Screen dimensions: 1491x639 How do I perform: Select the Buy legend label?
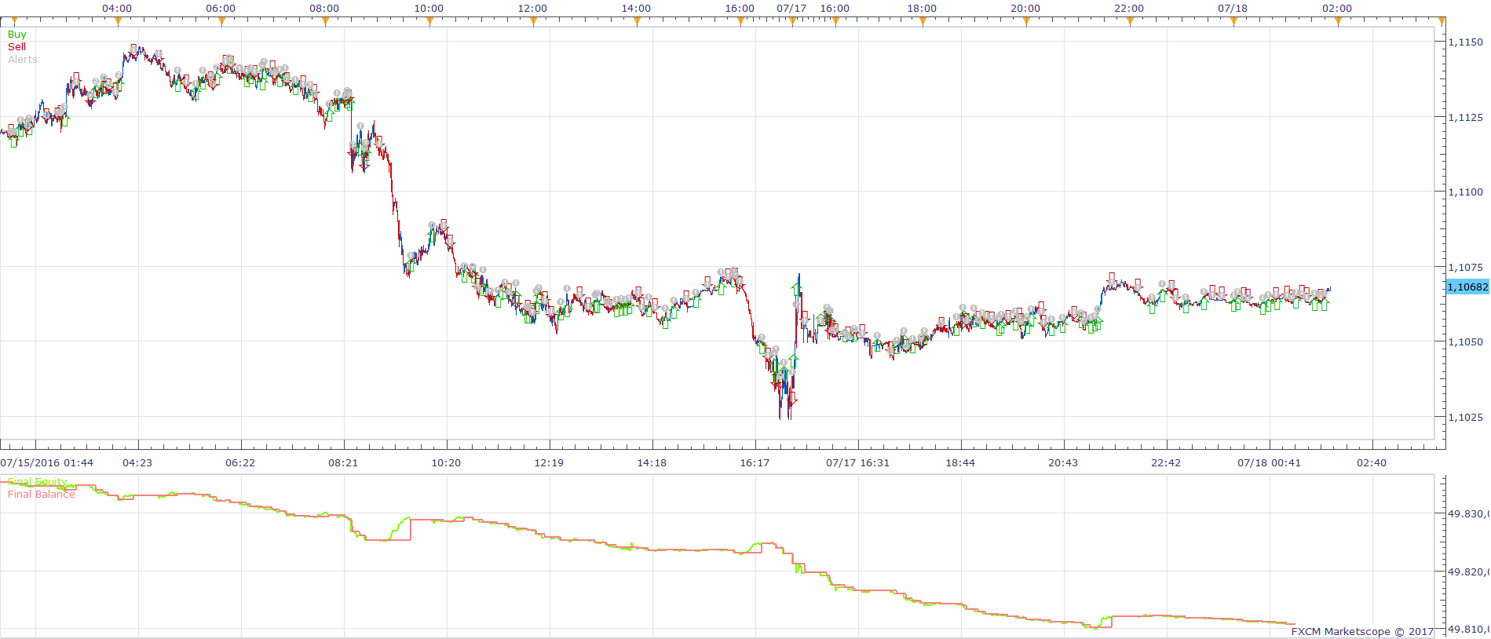[x=16, y=35]
